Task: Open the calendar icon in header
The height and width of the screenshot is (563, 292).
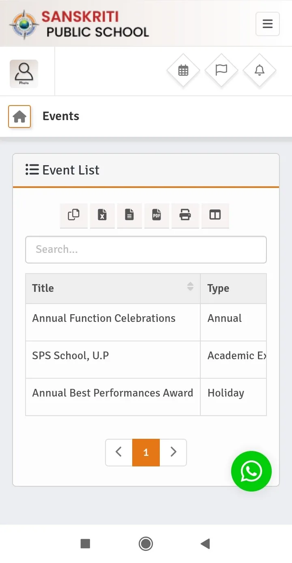Action: tap(183, 70)
